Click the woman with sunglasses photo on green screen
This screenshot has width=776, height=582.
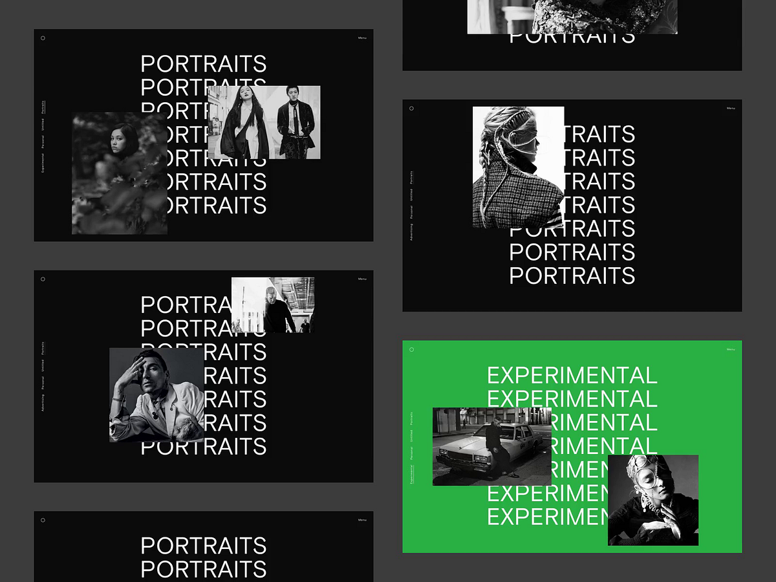[653, 499]
